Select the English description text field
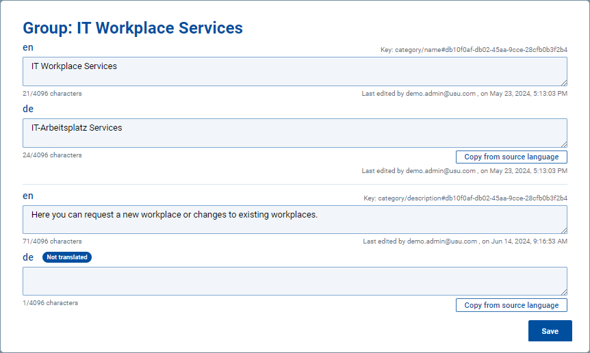Screen dimensions: 590x353 pyautogui.click(x=294, y=220)
